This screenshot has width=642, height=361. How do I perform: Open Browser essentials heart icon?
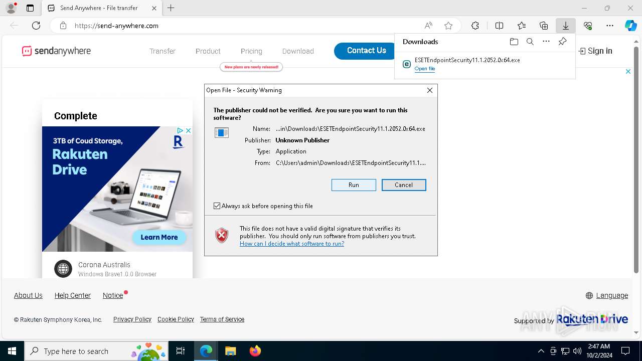(588, 26)
